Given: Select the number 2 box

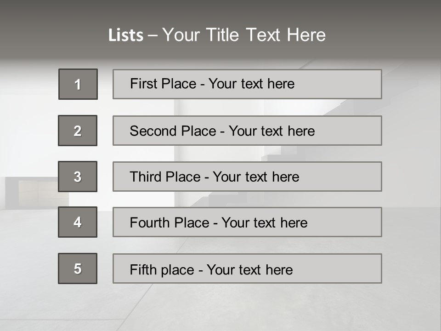Looking at the screenshot, I should click(x=78, y=131).
